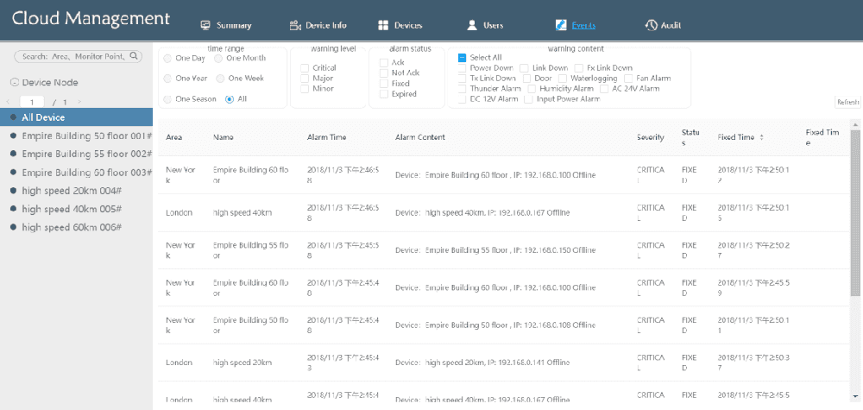Image resolution: width=863 pixels, height=410 pixels.
Task: Check the AC 24V Alarm warning
Action: point(604,89)
